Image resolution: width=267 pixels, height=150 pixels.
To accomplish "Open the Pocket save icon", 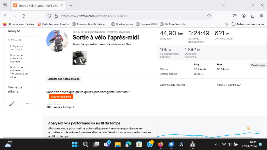I will [235, 16].
